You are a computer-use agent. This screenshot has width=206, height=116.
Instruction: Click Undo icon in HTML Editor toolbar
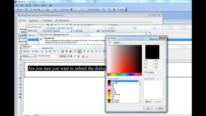pyautogui.click(x=54, y=51)
